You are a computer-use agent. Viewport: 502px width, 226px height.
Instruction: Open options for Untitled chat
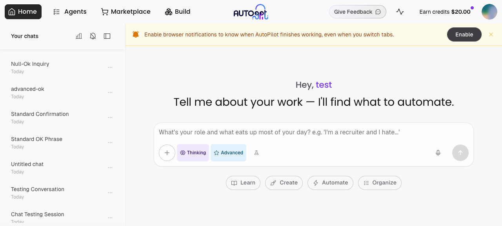click(110, 168)
